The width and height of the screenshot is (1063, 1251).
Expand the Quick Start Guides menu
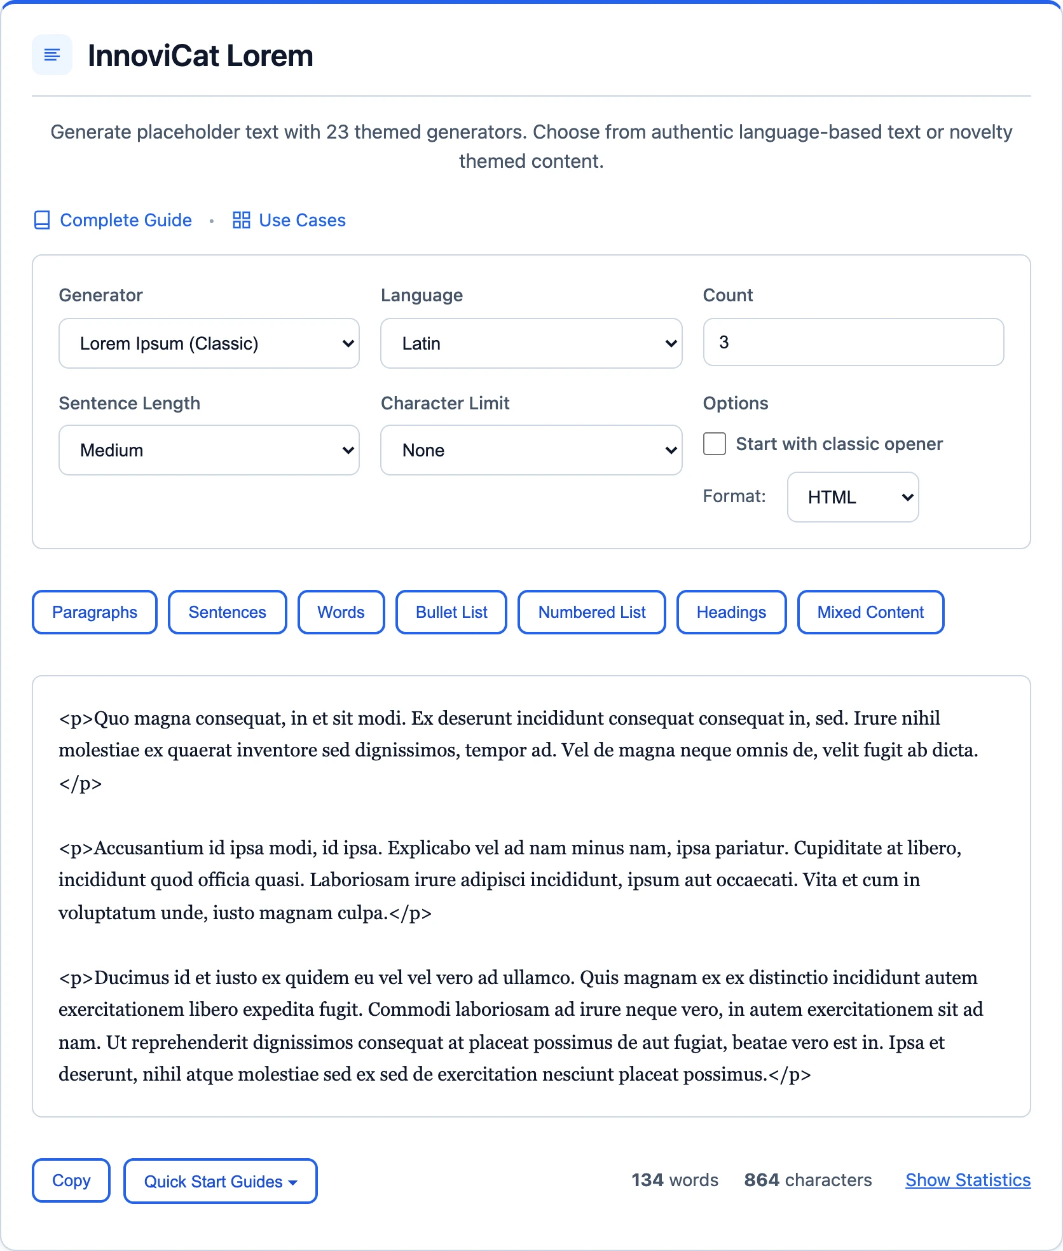click(x=220, y=1181)
